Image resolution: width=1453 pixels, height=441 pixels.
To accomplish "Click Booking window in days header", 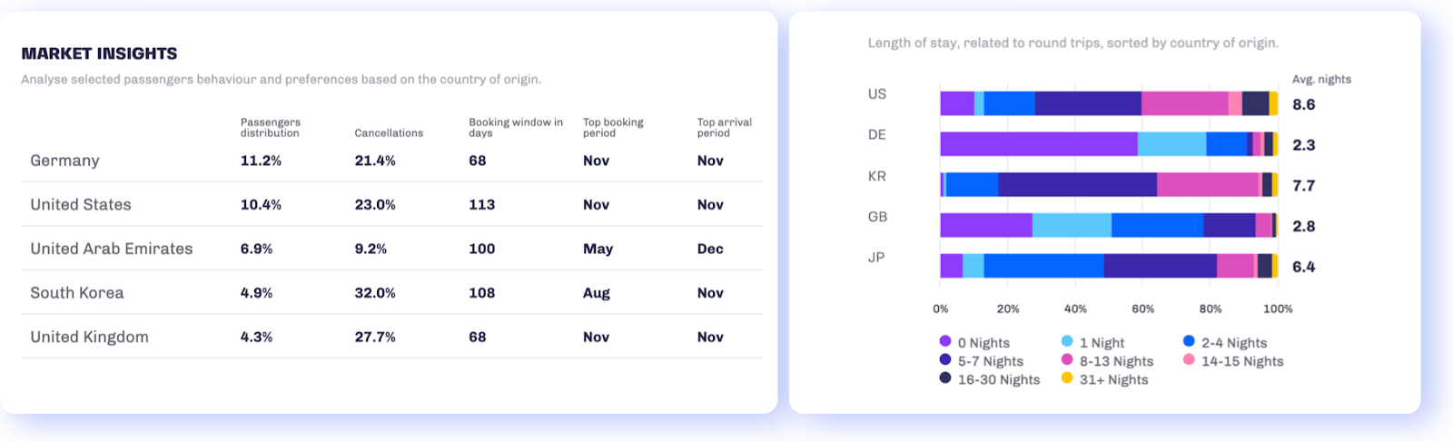I will point(515,127).
